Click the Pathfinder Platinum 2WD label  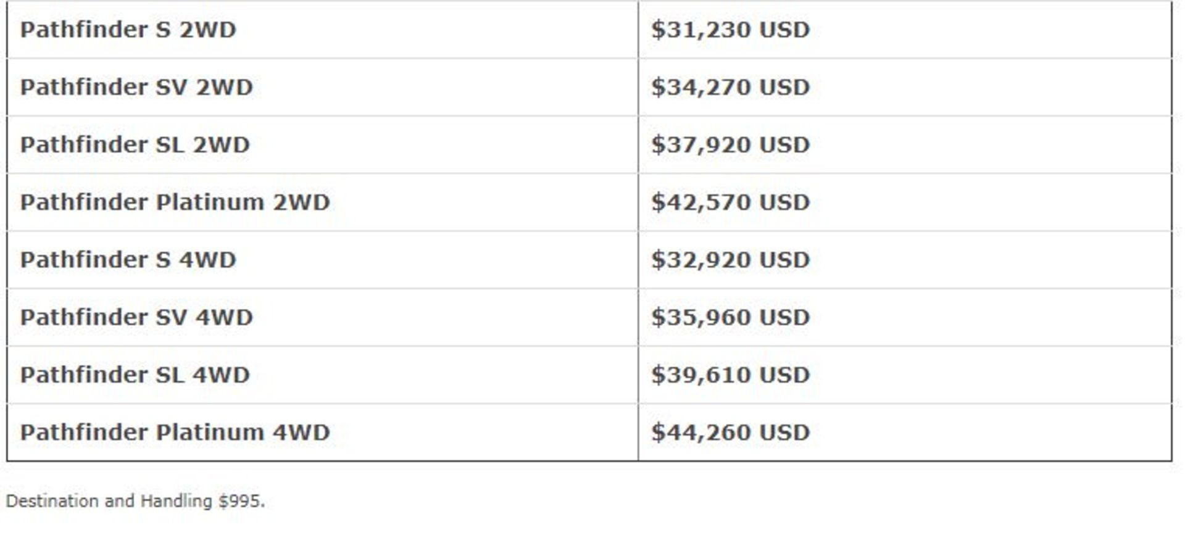(x=175, y=202)
